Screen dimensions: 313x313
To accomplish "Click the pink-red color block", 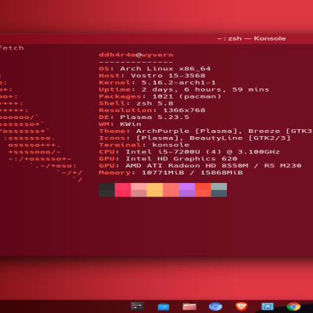I will pos(123,190).
